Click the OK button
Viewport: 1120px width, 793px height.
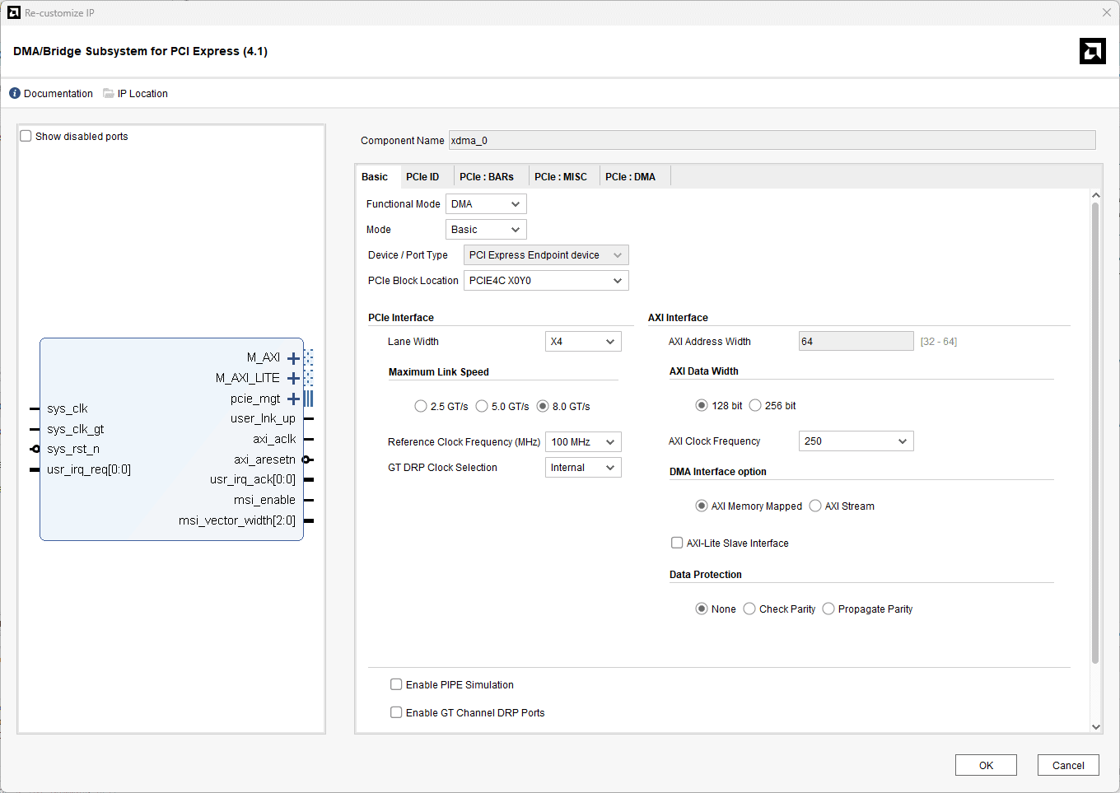coord(986,765)
